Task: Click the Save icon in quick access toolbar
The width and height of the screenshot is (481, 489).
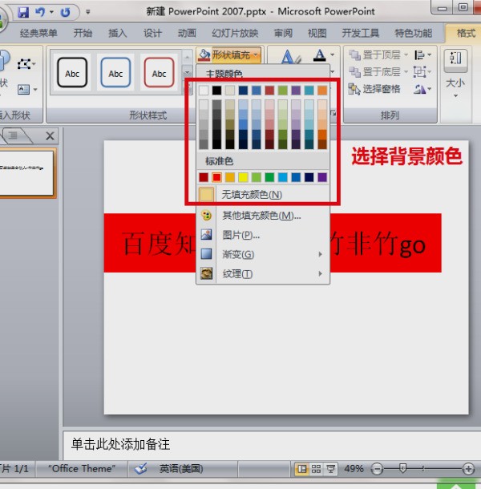Action: point(22,12)
